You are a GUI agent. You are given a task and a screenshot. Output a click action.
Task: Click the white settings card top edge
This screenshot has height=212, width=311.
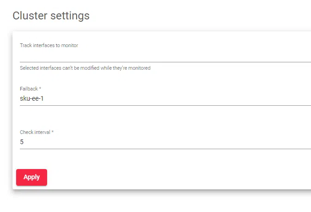pyautogui.click(x=161, y=33)
